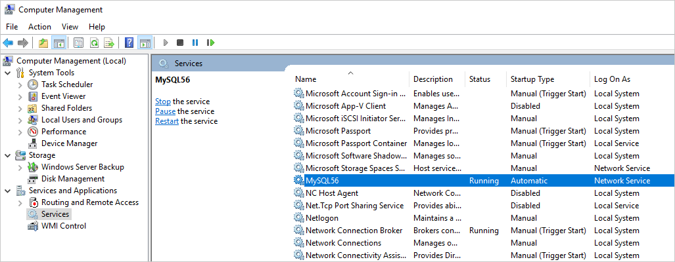
Task: Stop the service with the toolbar stop button
Action: (180, 43)
